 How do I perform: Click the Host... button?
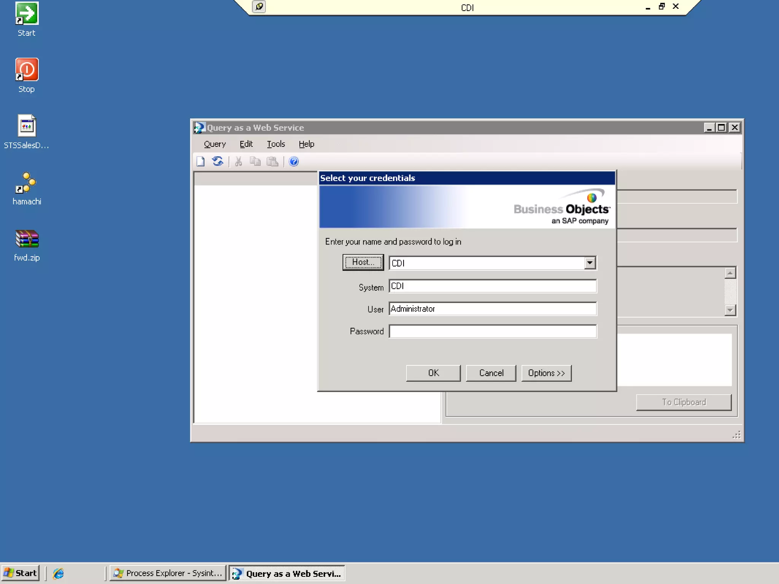(x=363, y=262)
